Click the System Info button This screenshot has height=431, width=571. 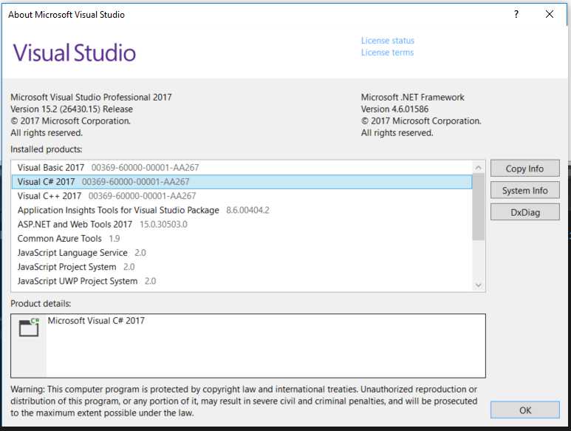click(524, 190)
